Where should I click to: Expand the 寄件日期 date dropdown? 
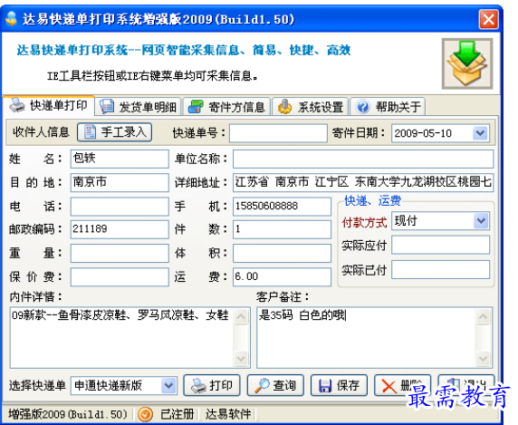pyautogui.click(x=480, y=133)
